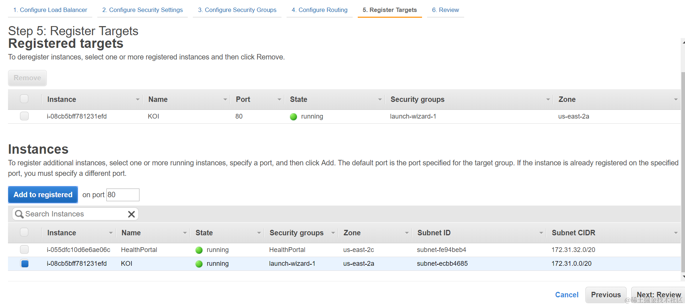Click the on port input field
Viewport: 685px width, 306px height.
[x=123, y=195]
